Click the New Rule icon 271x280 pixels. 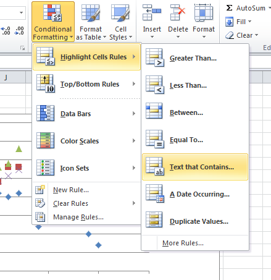pos(40,190)
